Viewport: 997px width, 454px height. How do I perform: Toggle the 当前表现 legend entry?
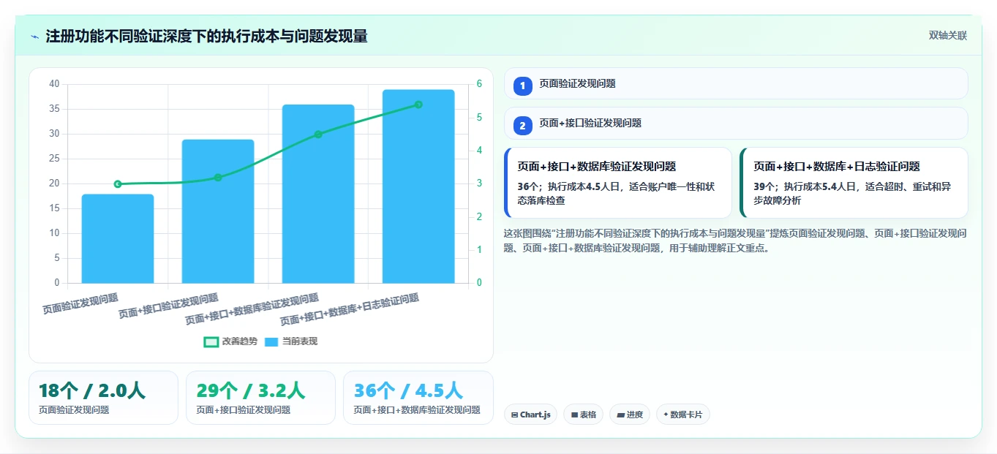point(291,341)
